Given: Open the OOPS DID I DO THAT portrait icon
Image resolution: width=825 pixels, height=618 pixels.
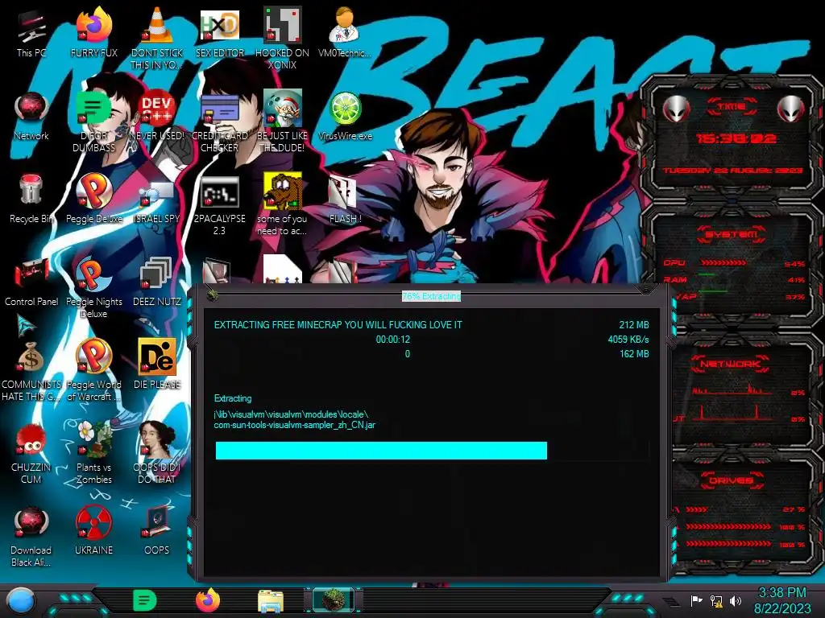Looking at the screenshot, I should pyautogui.click(x=156, y=453).
